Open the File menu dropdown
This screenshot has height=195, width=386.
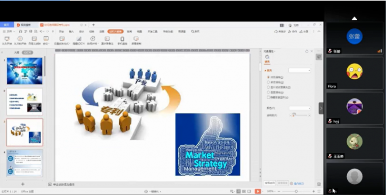pos(9,31)
